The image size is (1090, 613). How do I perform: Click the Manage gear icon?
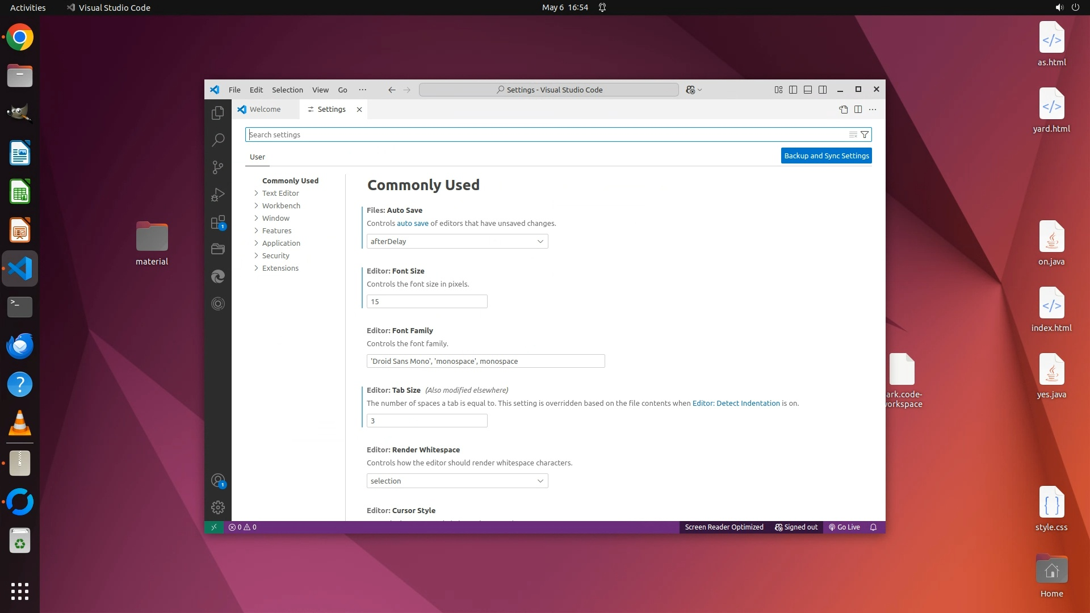pyautogui.click(x=217, y=507)
